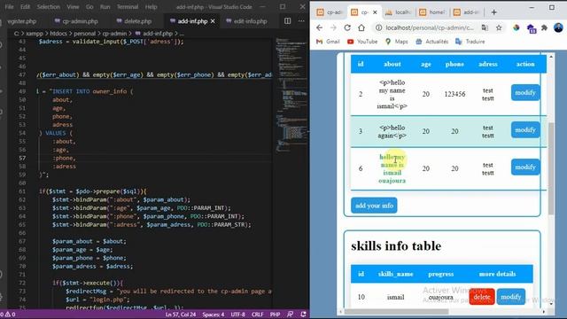Switch to the delete.php editor tab

tap(134, 21)
